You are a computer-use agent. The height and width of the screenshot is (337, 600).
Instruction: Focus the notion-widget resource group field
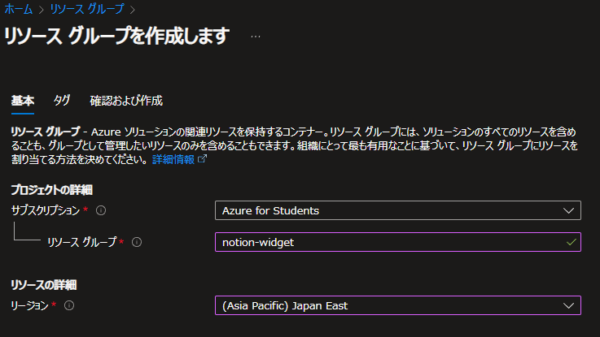398,242
